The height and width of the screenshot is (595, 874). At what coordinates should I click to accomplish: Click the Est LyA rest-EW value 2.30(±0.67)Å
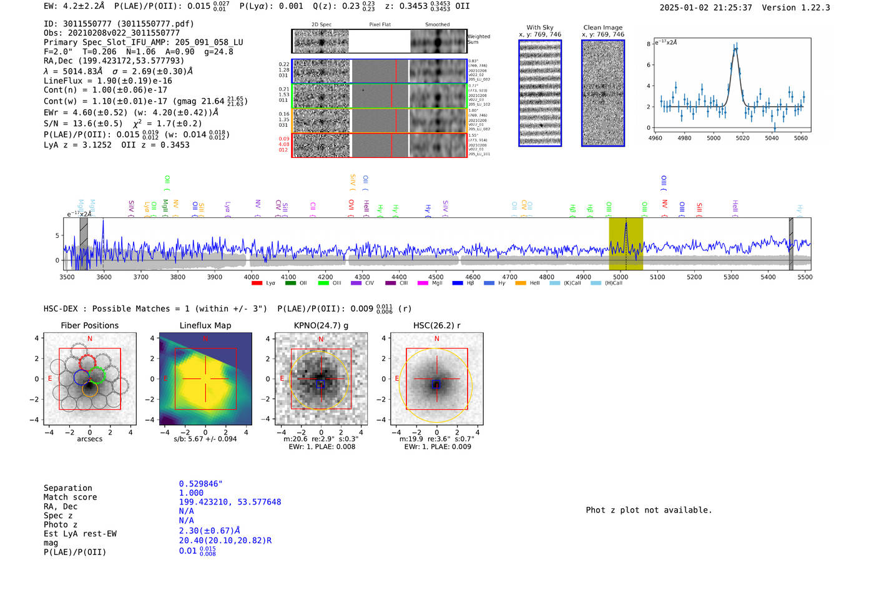[x=210, y=530]
